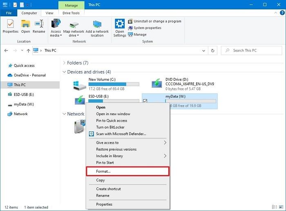This screenshot has height=211, width=286.
Task: Click the Properties icon in the ribbon
Action: tap(11, 25)
